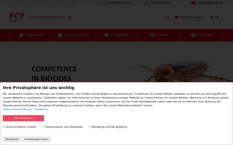Click the cockroach hero image
This screenshot has height=145, width=233.
point(181,72)
